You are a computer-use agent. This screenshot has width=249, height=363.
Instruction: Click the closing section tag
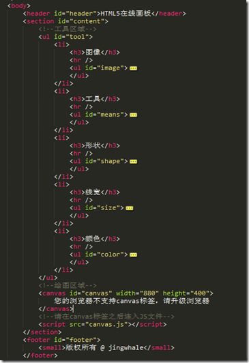pos(42,332)
